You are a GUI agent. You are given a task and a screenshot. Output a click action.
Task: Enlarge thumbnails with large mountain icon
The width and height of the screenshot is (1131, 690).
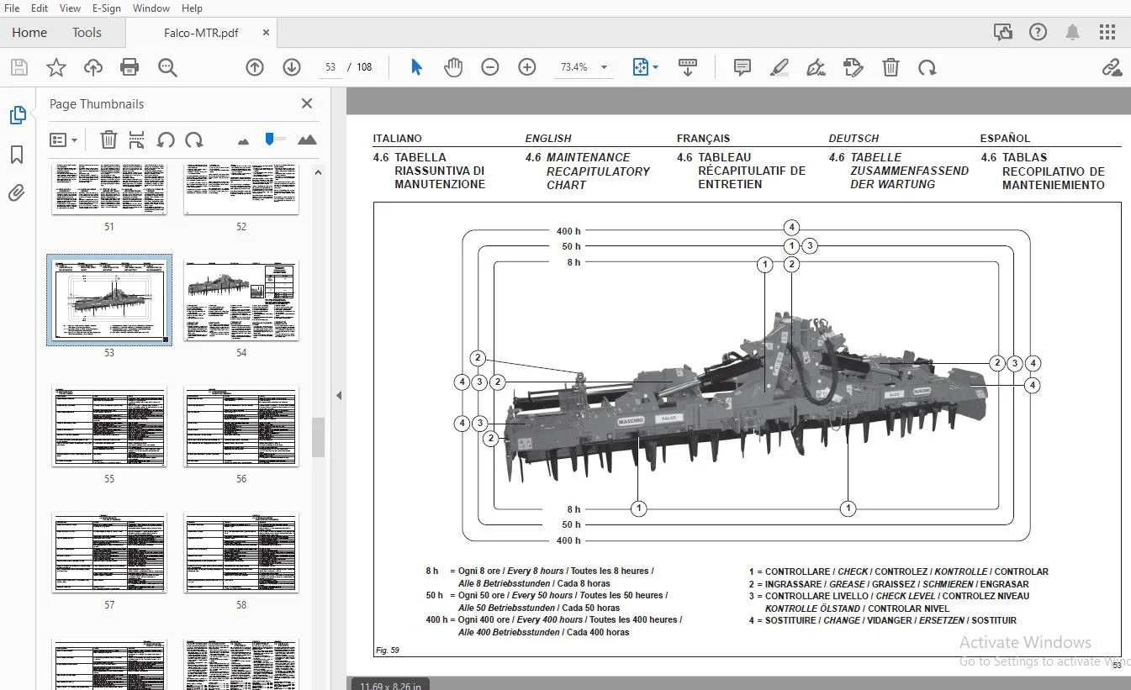(307, 140)
